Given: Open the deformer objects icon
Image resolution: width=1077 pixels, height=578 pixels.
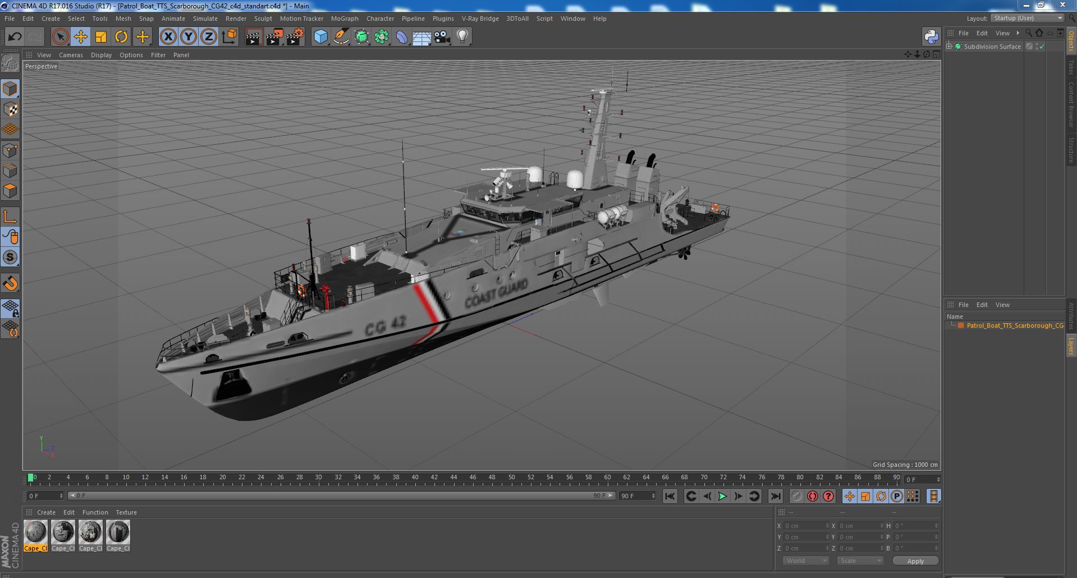Looking at the screenshot, I should pyautogui.click(x=402, y=37).
